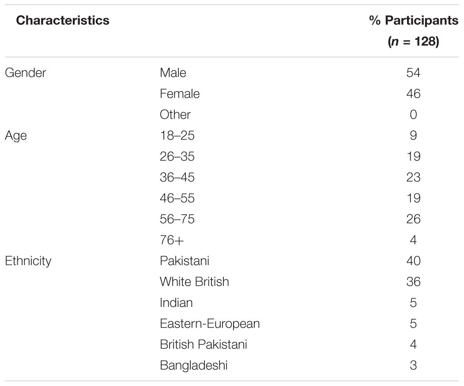Select the British Pakistani cell
Screen dimensions: 464x386
pyautogui.click(x=204, y=344)
